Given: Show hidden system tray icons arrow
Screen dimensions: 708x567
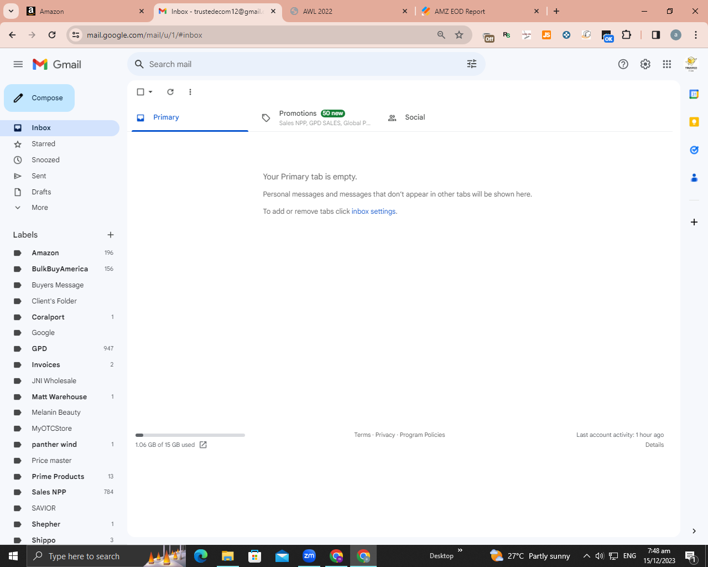Looking at the screenshot, I should [587, 556].
